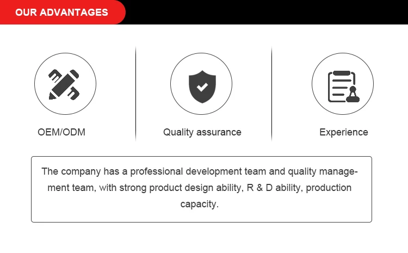Select the OEM/ODM label
Image resolution: width=408 pixels, height=253 pixels.
[x=61, y=132]
